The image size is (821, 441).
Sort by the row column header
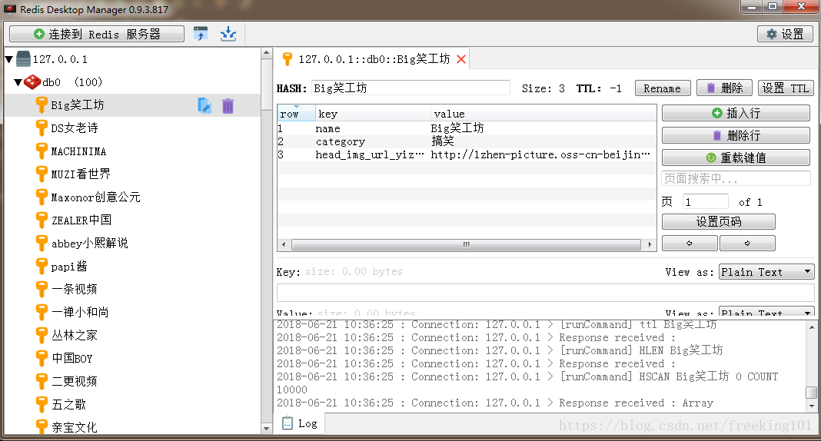point(297,114)
